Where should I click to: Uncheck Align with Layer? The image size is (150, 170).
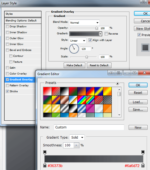[90, 40]
